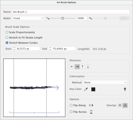Click the first width variation brush icon
The width and height of the screenshot is (133, 120).
coord(48,18)
